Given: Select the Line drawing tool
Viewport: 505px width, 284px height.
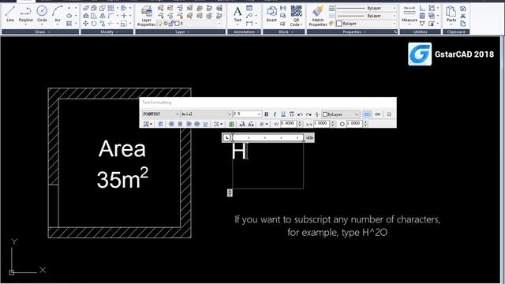Looking at the screenshot, I should pyautogui.click(x=10, y=14).
